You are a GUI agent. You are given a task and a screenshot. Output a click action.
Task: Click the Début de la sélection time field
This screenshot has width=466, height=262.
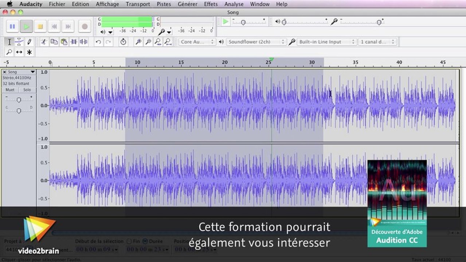tap(97, 249)
